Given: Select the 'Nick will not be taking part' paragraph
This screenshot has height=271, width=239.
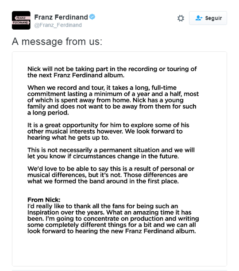Looking at the screenshot, I should click(x=112, y=72).
